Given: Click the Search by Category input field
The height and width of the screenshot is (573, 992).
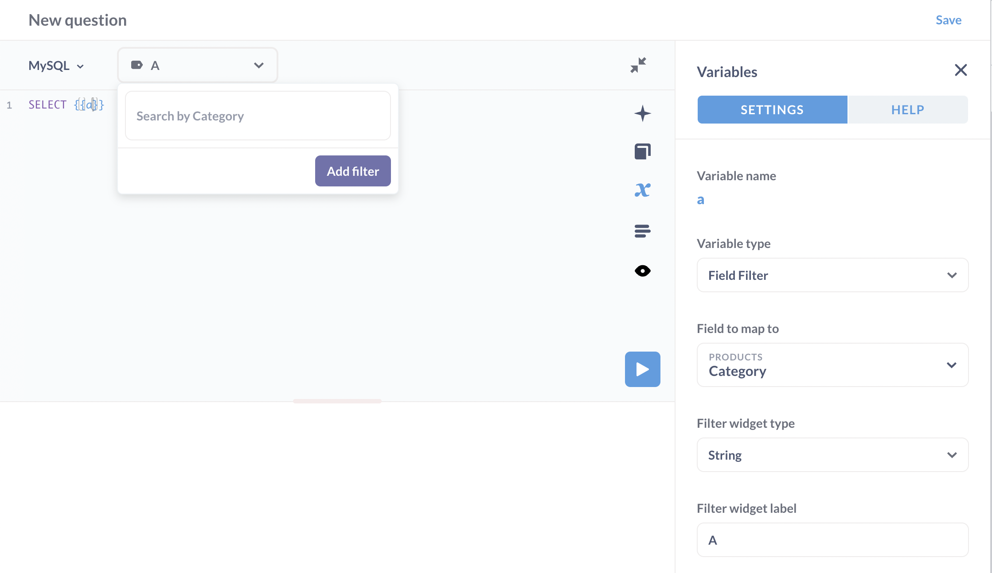Looking at the screenshot, I should 258,116.
